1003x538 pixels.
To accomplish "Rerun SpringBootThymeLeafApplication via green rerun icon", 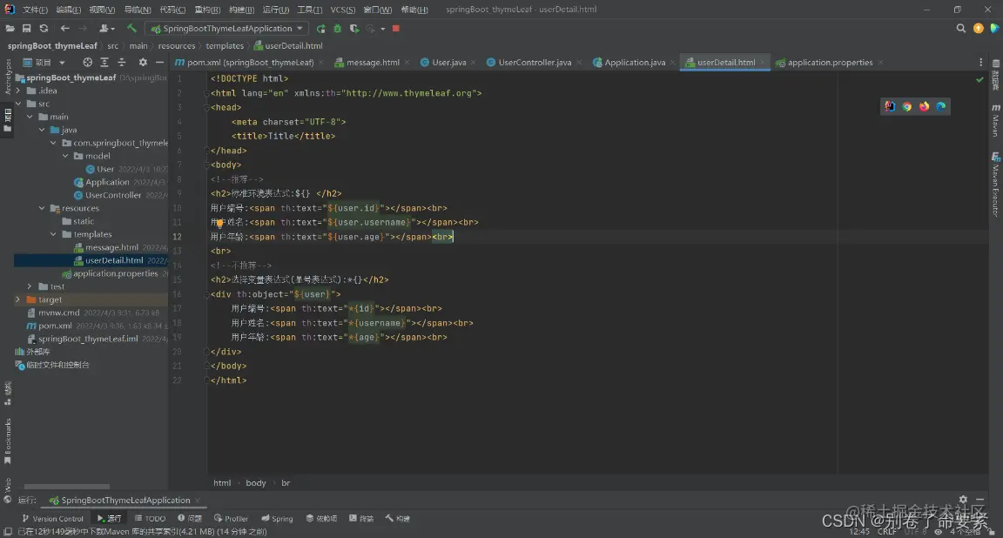I will click(320, 28).
